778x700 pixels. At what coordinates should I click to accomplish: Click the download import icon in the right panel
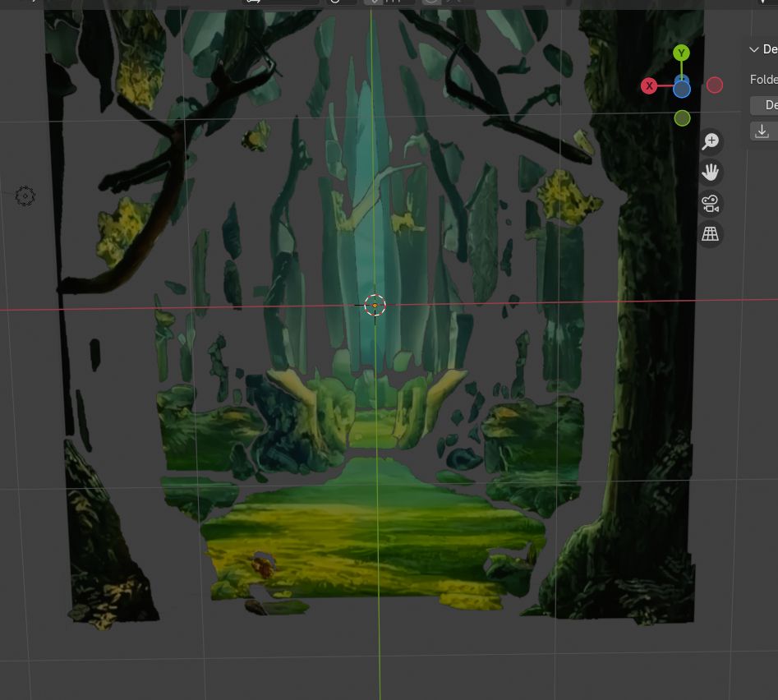pyautogui.click(x=762, y=131)
